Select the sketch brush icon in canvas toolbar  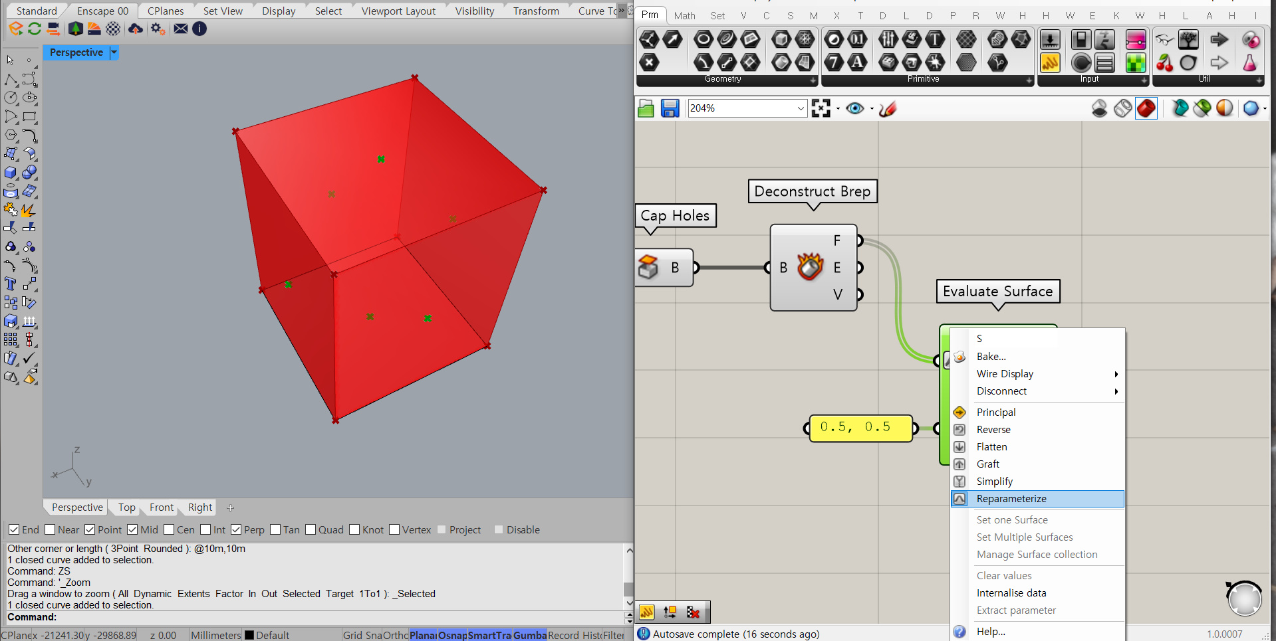888,108
